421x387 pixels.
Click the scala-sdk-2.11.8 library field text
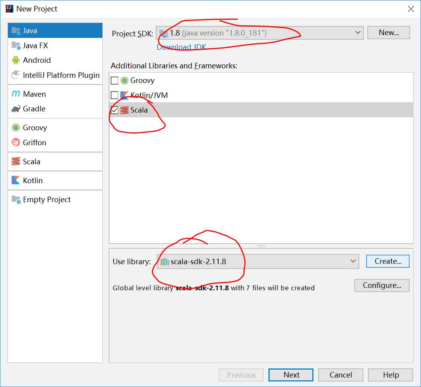(198, 261)
